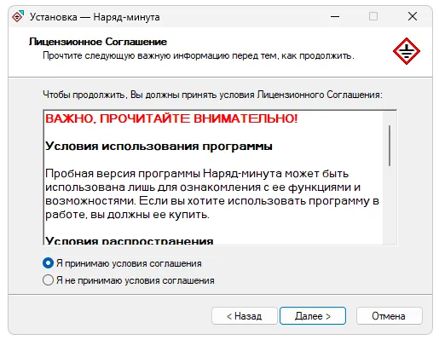Select 'Я не принимаю условия соглашения' option

[48, 280]
